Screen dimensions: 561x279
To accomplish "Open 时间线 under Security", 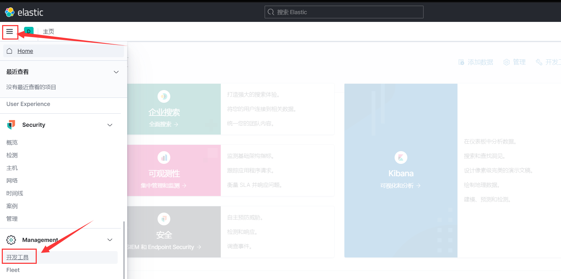I will pos(15,194).
